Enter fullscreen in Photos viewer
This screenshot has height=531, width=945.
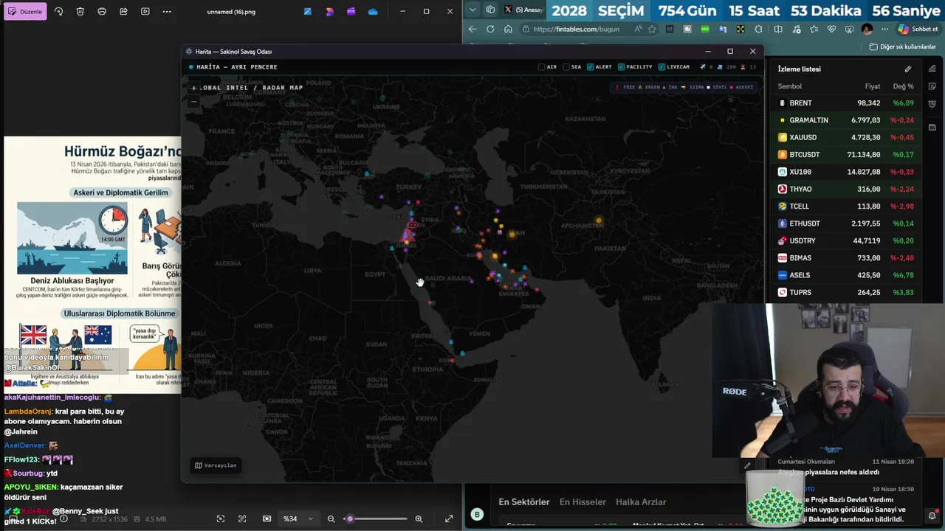449,519
